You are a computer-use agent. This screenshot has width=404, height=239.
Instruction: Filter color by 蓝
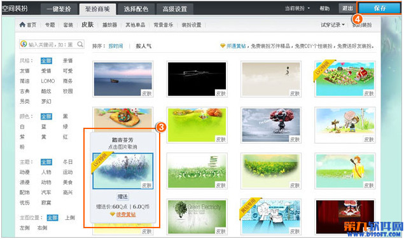[44, 126]
